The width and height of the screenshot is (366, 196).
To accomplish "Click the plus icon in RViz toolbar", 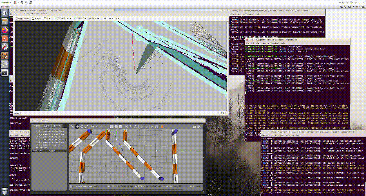I will (x=105, y=18).
